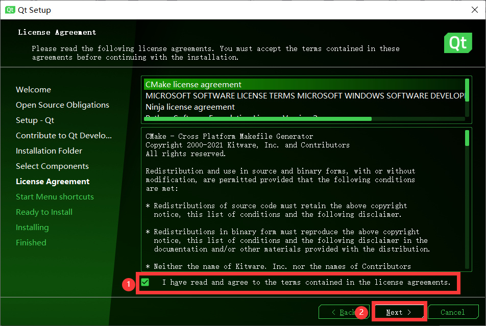Click the green Qt logo in header
Screen dimensions: 486x326
458,43
